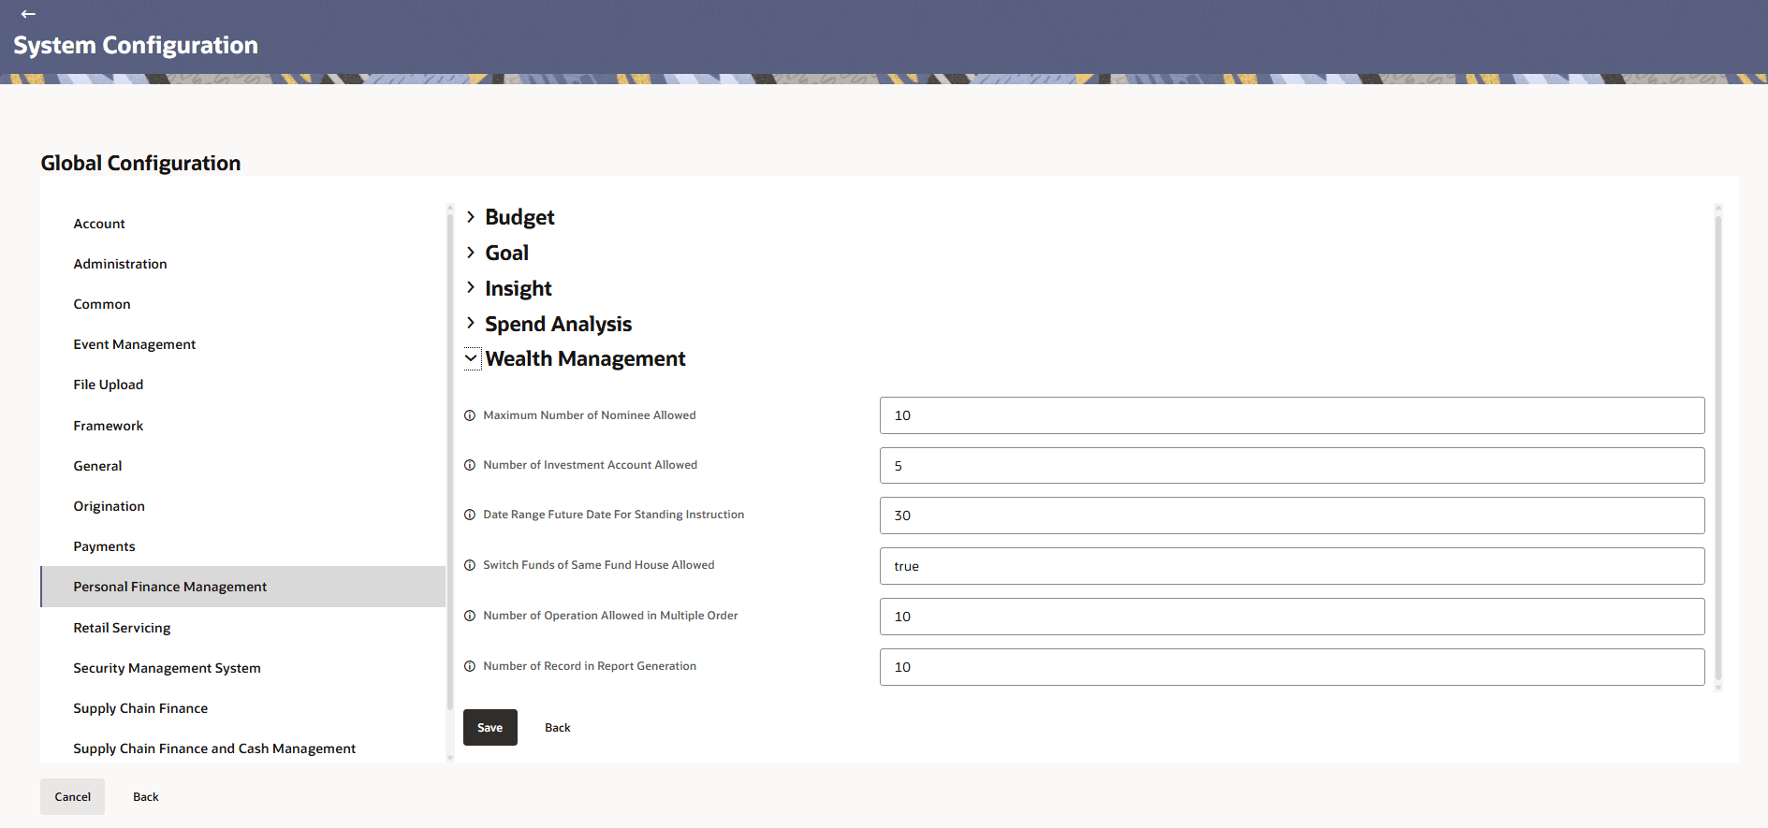Click info icon for Maximum Number of Nominee Allowed

(x=470, y=415)
